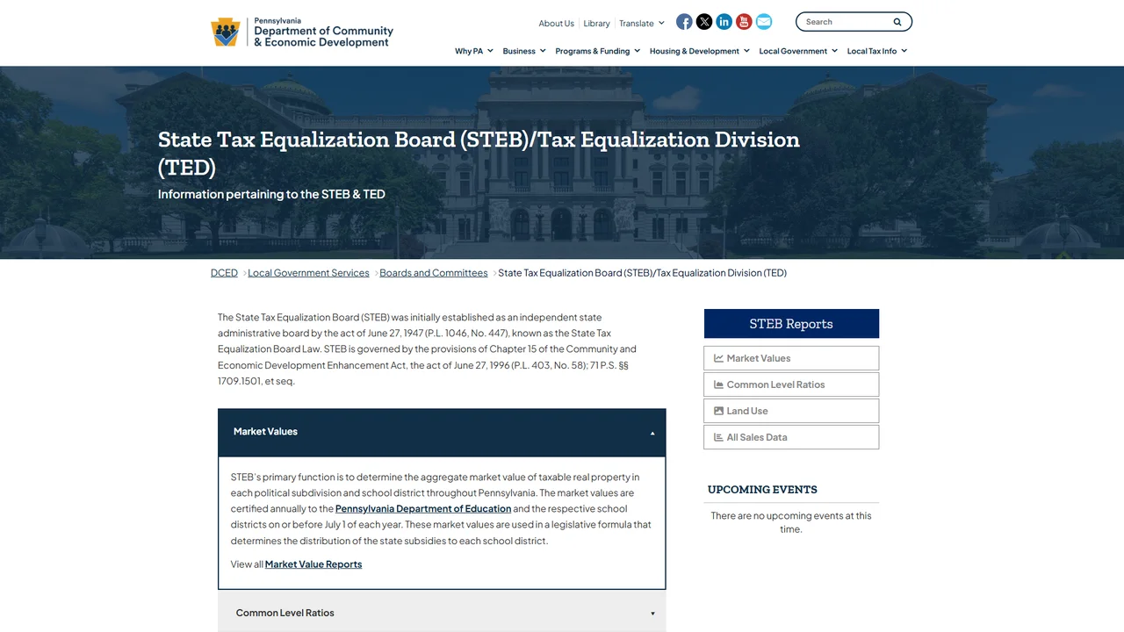Click the email newsletter envelope icon
Image resolution: width=1124 pixels, height=632 pixels.
pyautogui.click(x=764, y=22)
